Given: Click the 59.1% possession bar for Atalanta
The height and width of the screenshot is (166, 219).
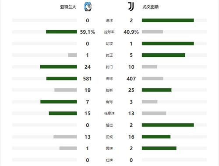Looking at the screenshot, I should 61,32.
